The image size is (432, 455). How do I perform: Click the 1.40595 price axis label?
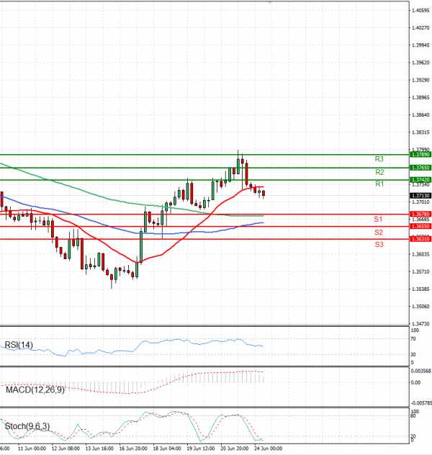coord(420,11)
